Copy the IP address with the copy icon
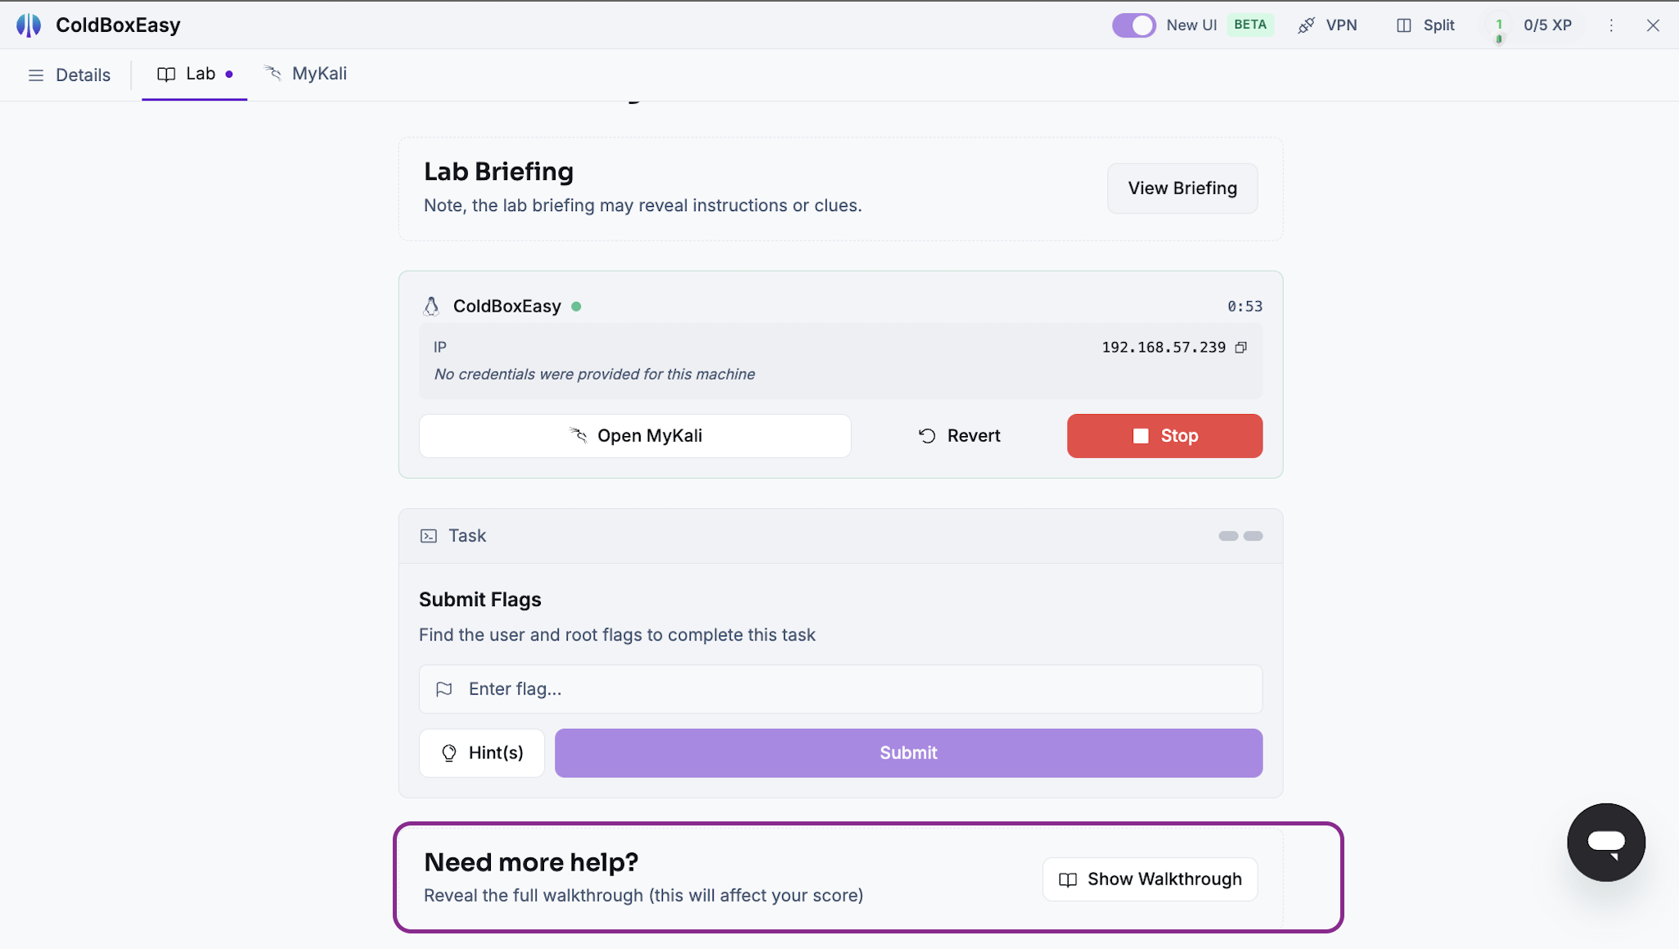The image size is (1679, 949). [1241, 348]
